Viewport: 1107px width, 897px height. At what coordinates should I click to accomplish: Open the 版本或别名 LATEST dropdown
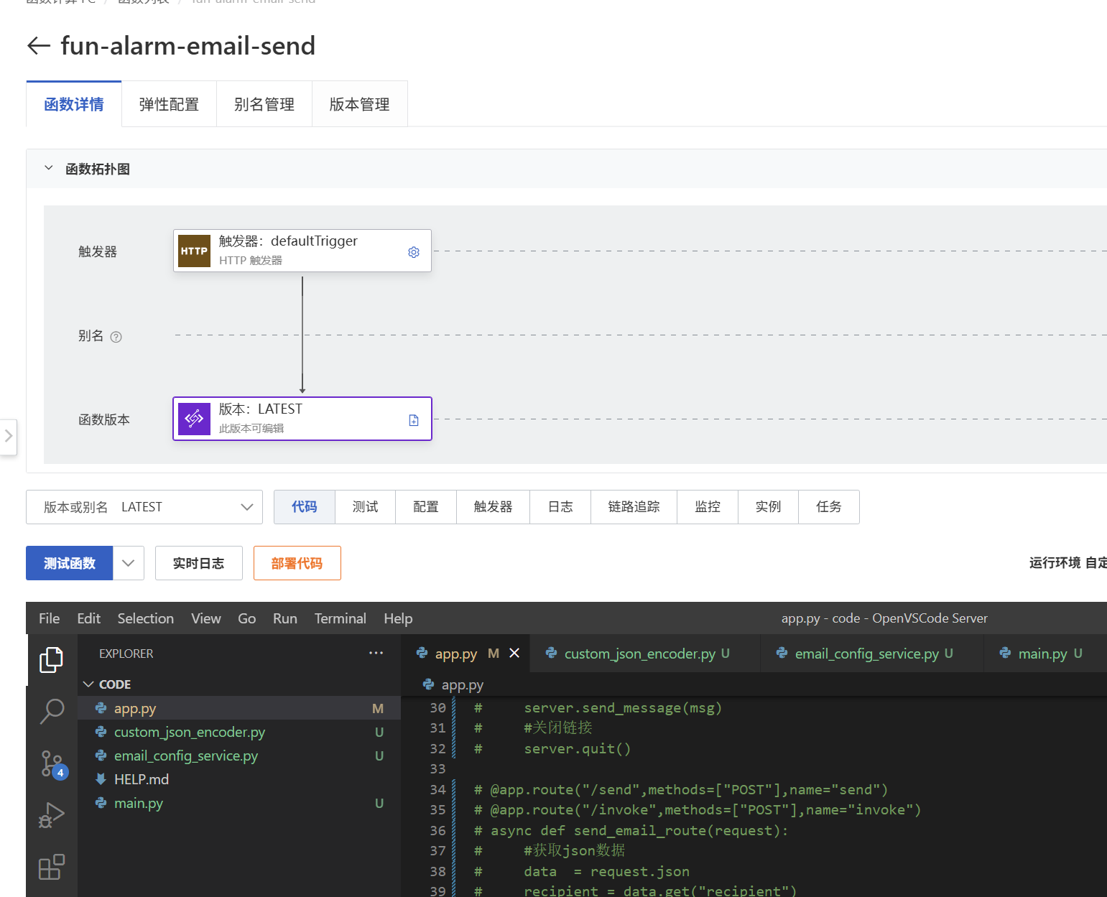144,507
